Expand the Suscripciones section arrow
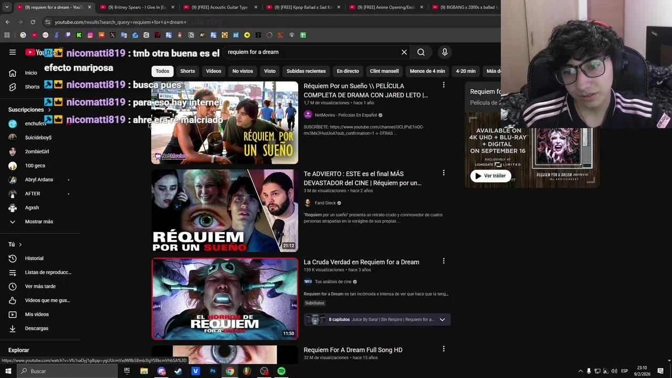The image size is (672, 378). (x=49, y=110)
